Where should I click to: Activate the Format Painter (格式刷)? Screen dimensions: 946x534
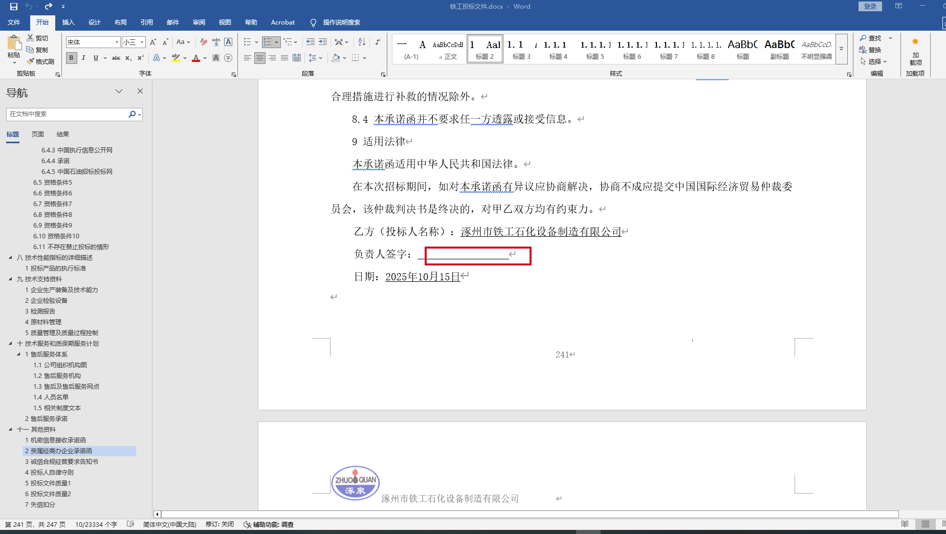point(40,61)
